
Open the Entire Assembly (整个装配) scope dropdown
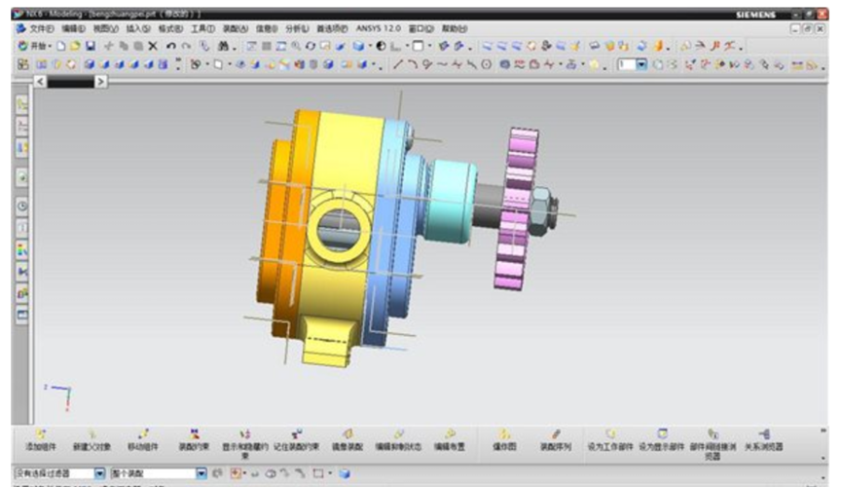tap(201, 473)
